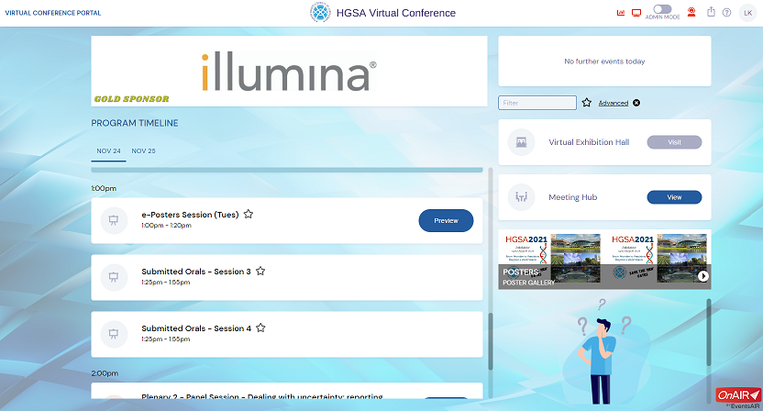This screenshot has height=411, width=763.
Task: Open the red statistics chart icon
Action: pyautogui.click(x=621, y=13)
